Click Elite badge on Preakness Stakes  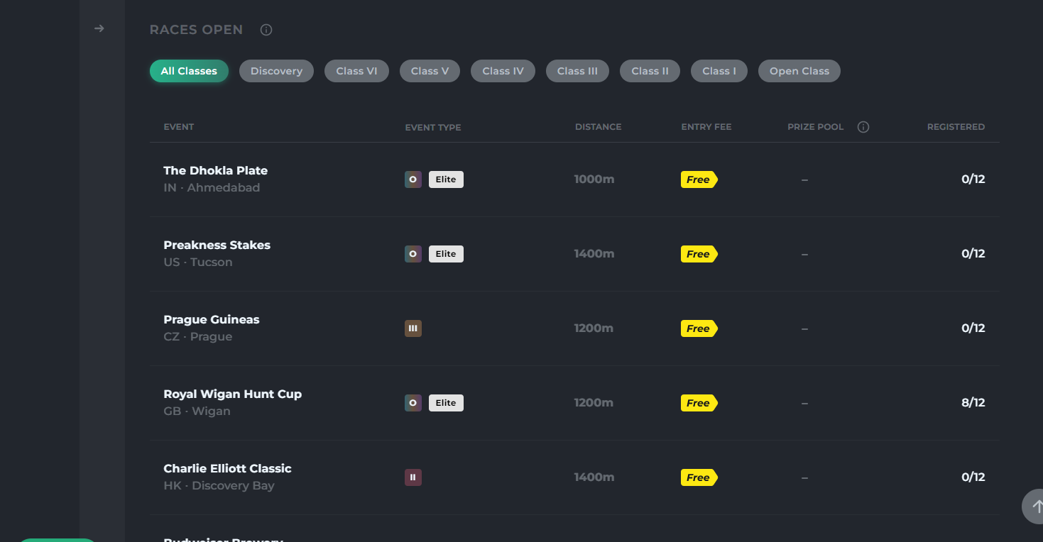pos(446,254)
